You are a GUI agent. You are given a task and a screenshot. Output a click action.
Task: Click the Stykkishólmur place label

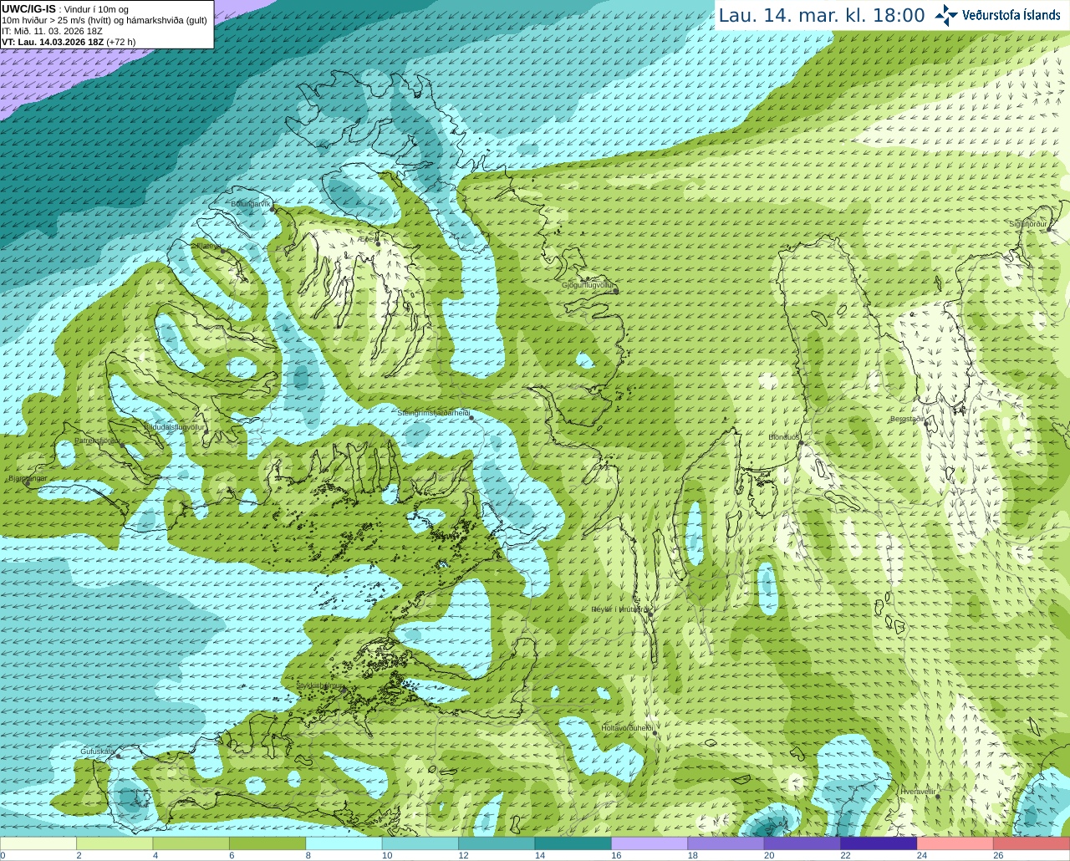(x=320, y=685)
